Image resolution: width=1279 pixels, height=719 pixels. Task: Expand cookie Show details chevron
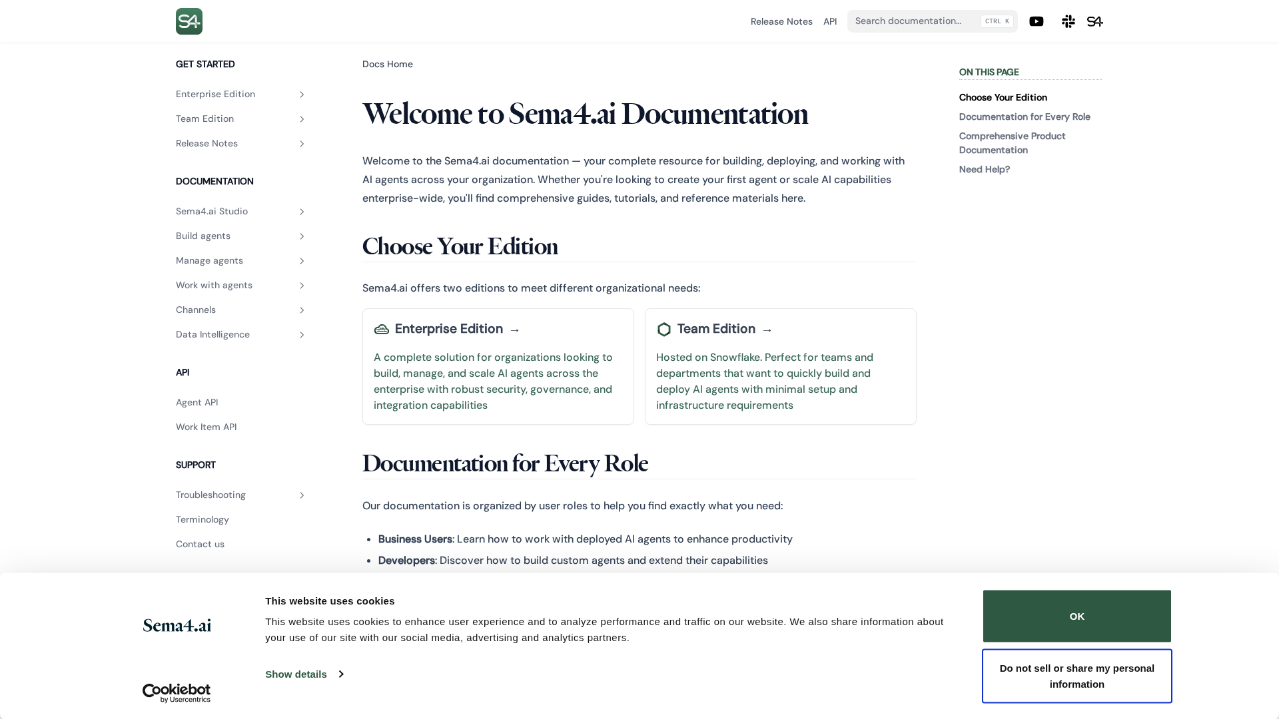[x=341, y=674]
